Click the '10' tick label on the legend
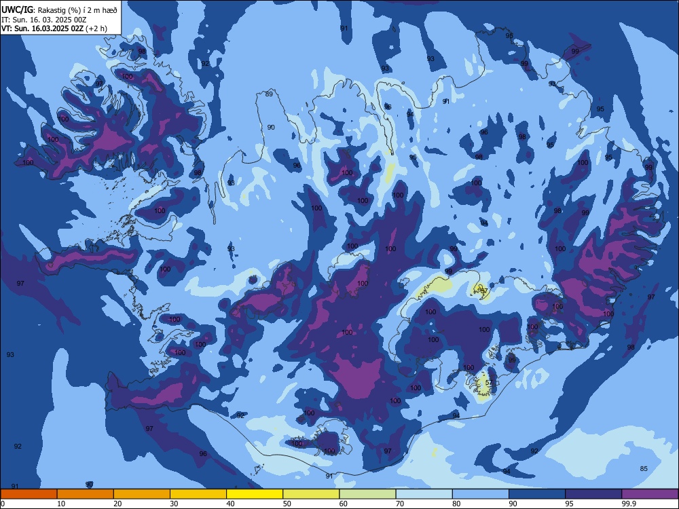The image size is (679, 509). click(61, 504)
